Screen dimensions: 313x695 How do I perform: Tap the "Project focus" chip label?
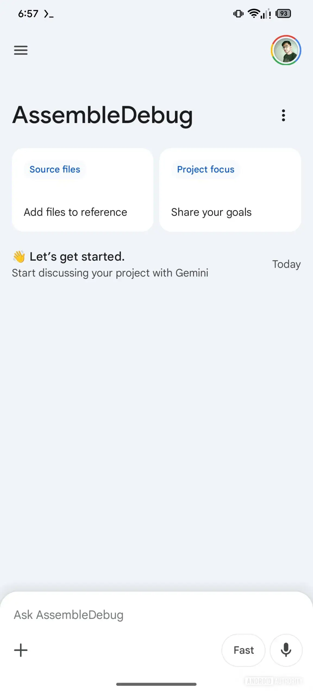[206, 169]
